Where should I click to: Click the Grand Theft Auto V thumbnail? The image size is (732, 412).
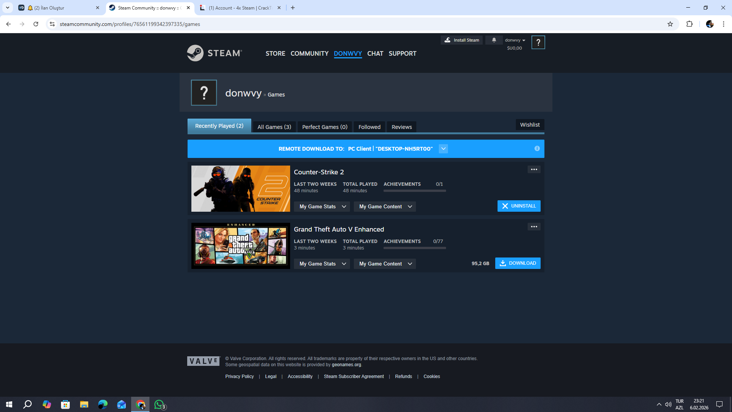click(x=241, y=246)
